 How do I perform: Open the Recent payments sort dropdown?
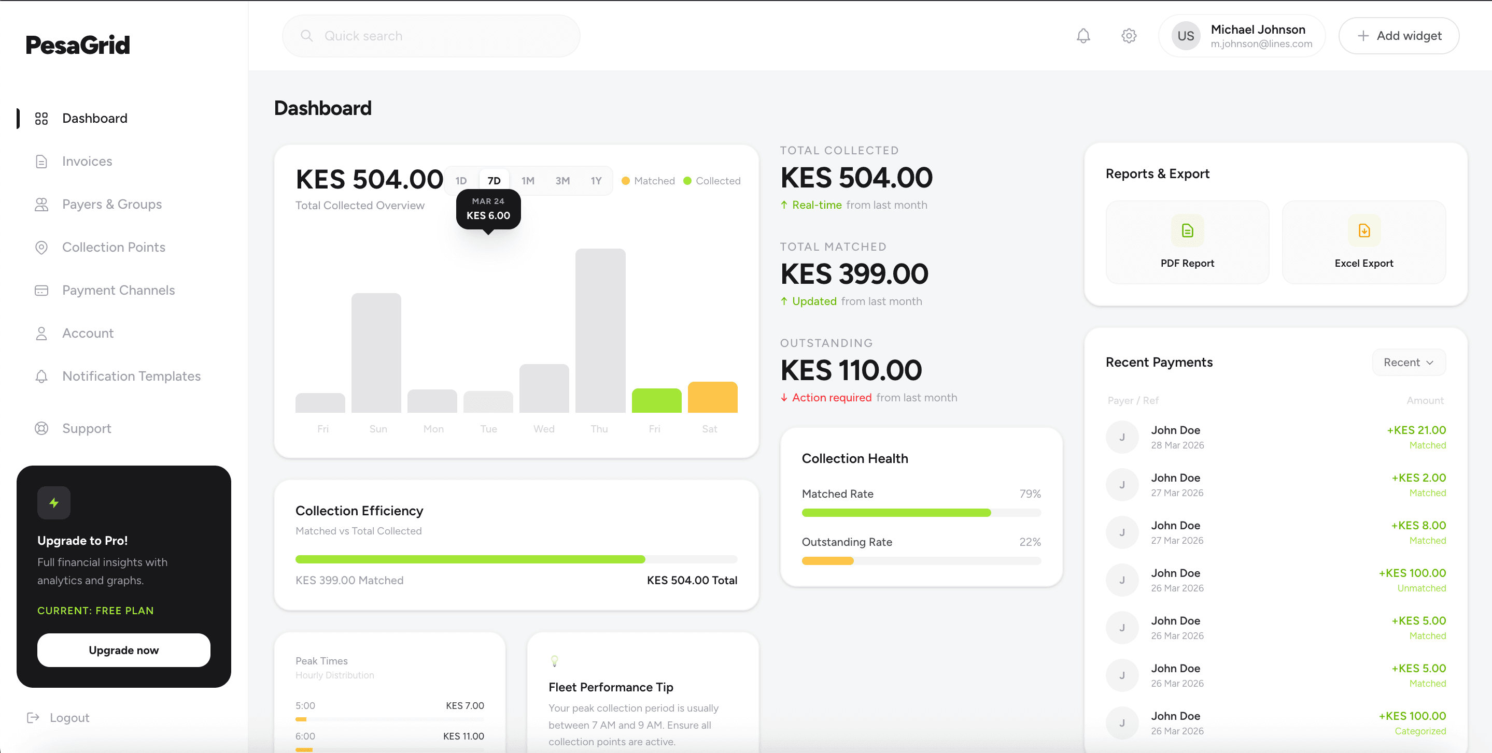pos(1409,362)
